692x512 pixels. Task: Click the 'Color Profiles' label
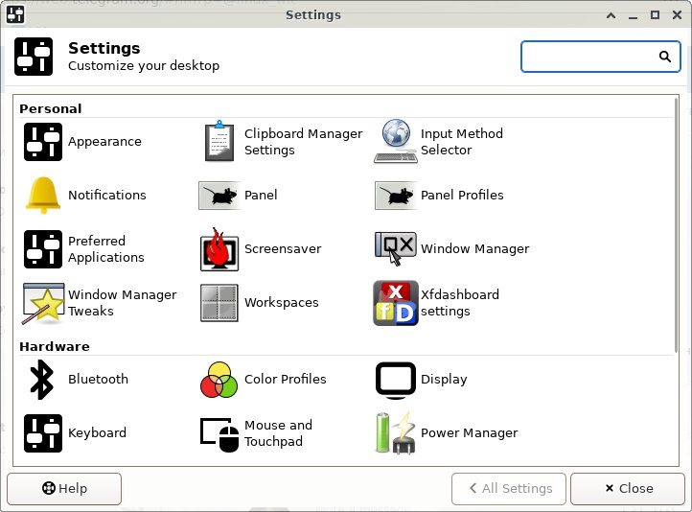286,380
